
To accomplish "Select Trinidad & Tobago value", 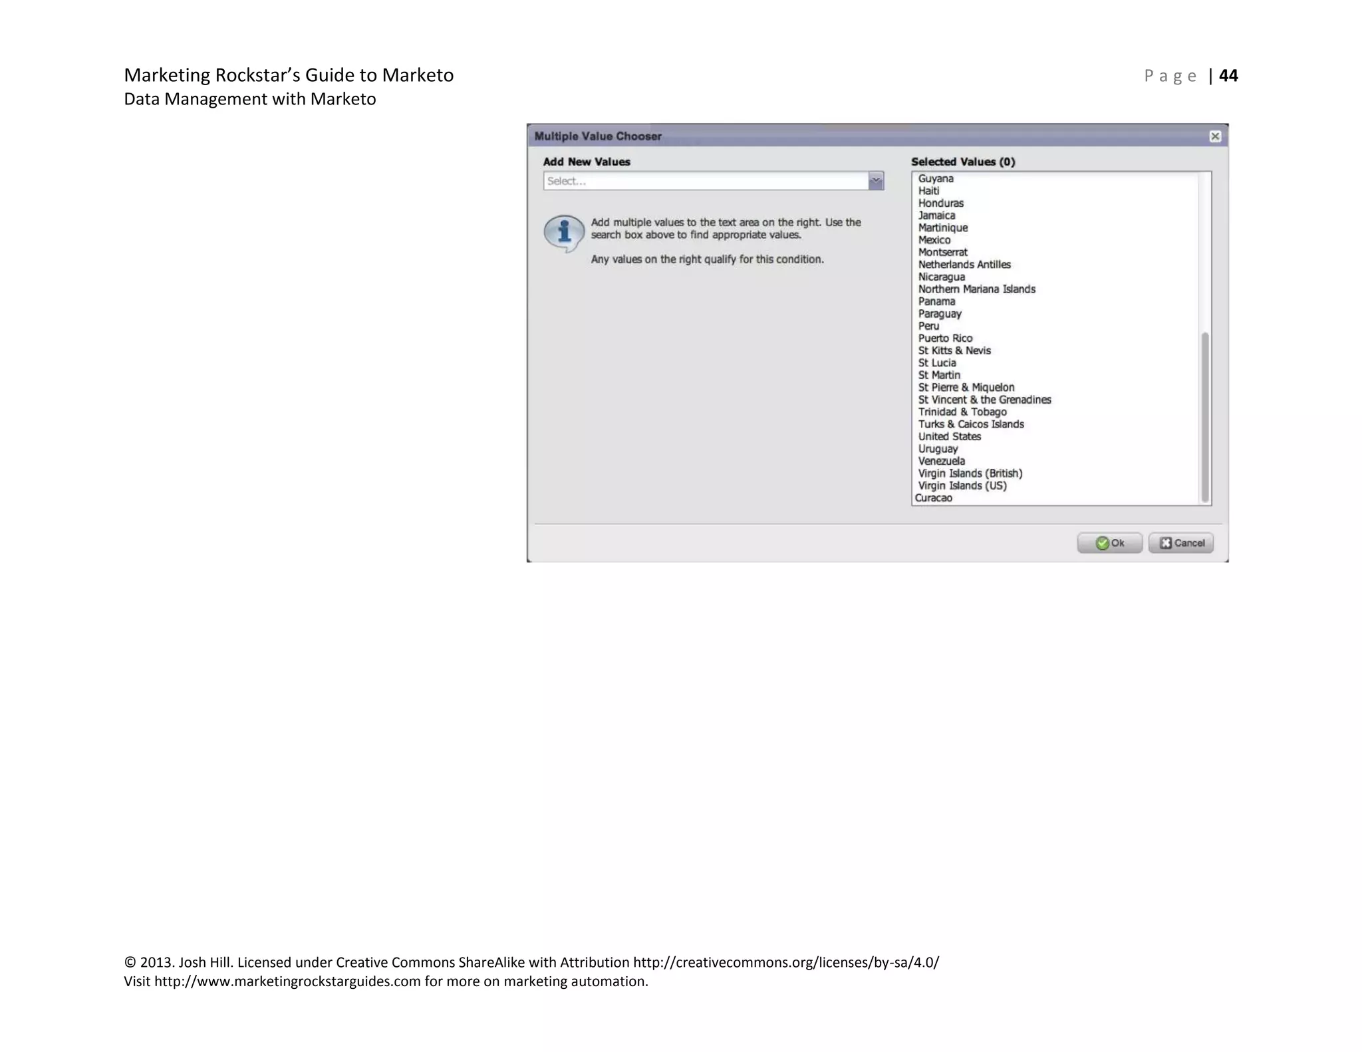I will (x=962, y=412).
